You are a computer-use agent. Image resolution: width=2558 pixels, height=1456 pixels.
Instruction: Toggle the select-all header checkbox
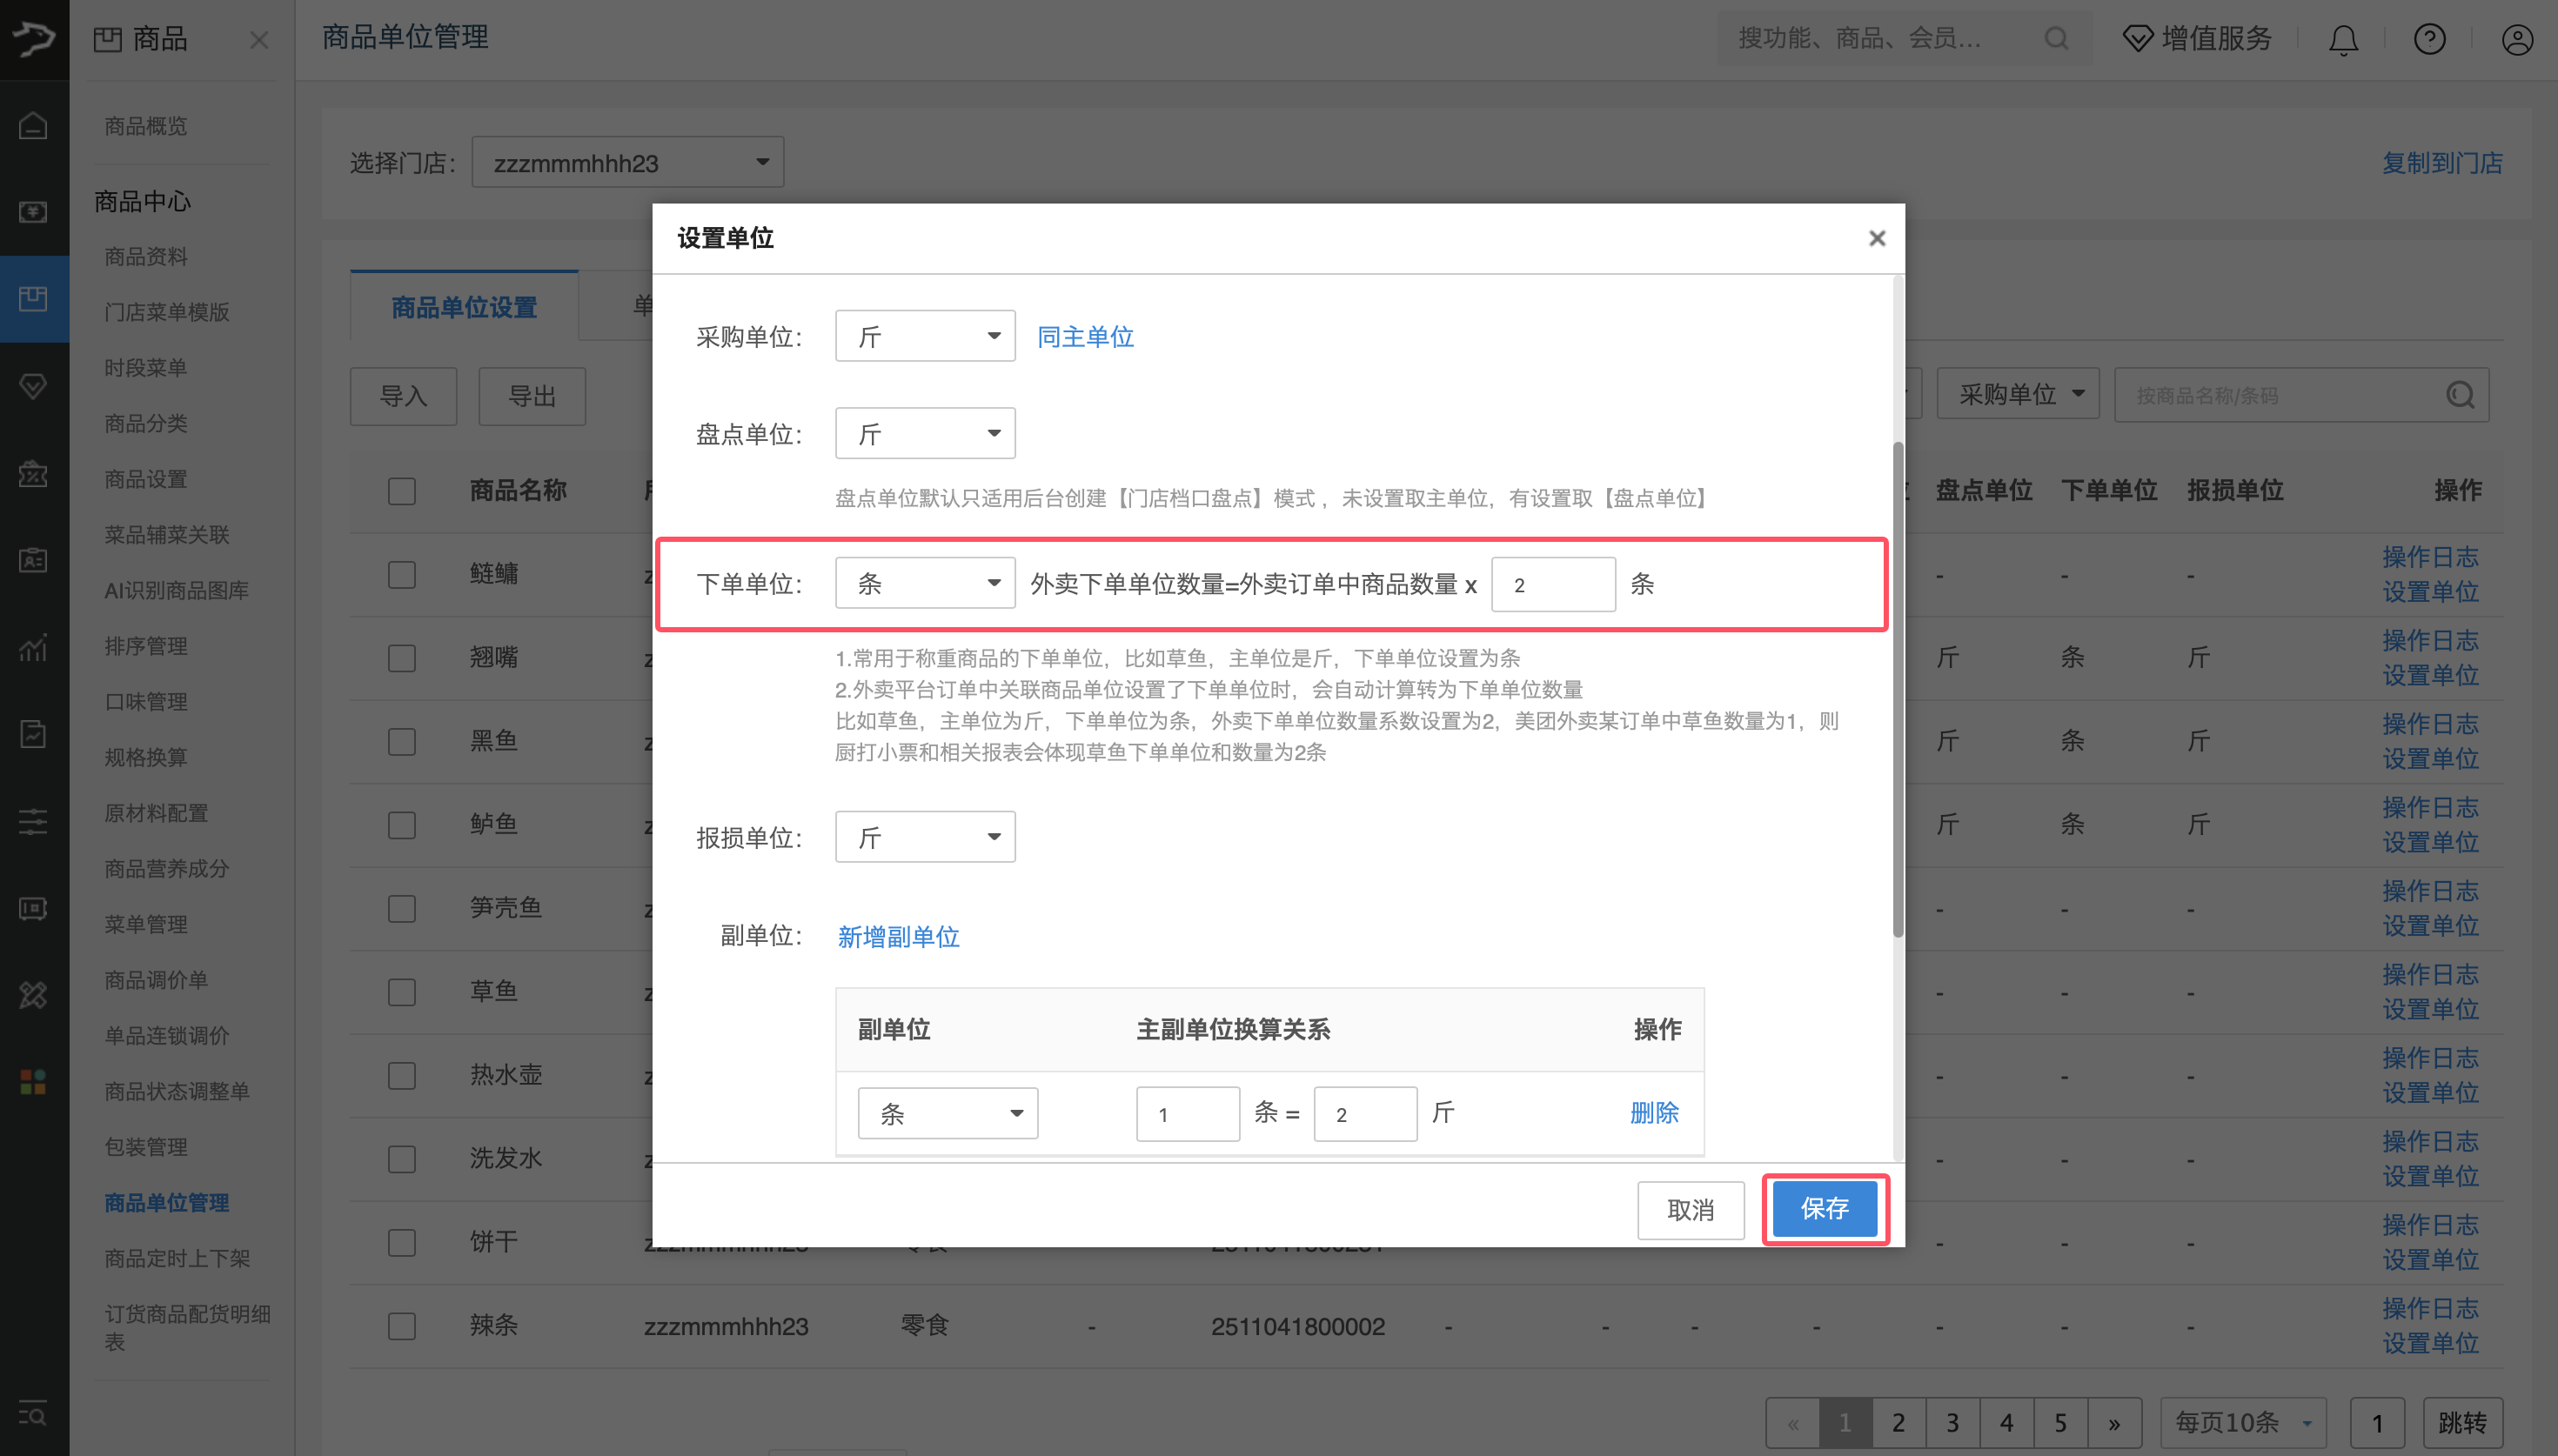[x=402, y=491]
